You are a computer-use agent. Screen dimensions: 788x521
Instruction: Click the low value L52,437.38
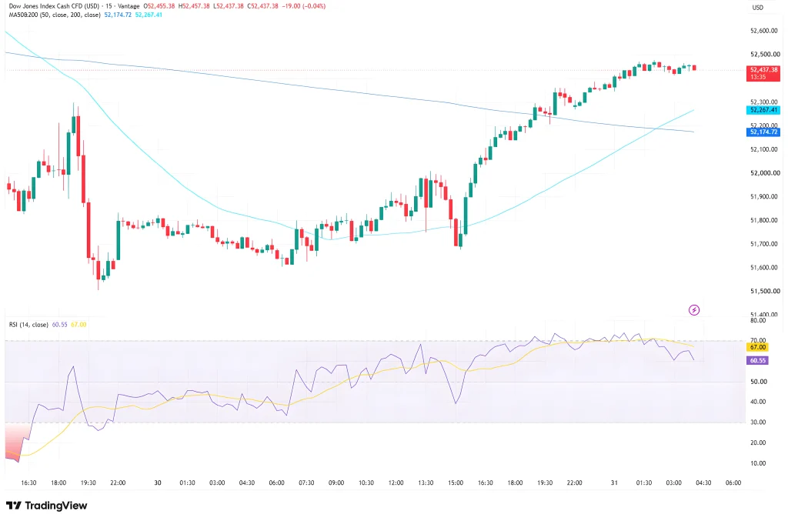[229, 6]
